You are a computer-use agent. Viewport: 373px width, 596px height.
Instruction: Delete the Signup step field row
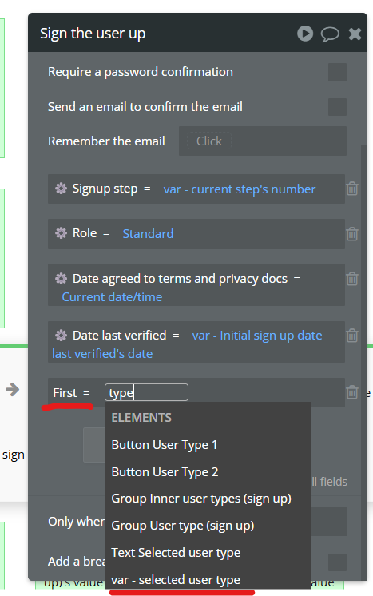pos(352,189)
